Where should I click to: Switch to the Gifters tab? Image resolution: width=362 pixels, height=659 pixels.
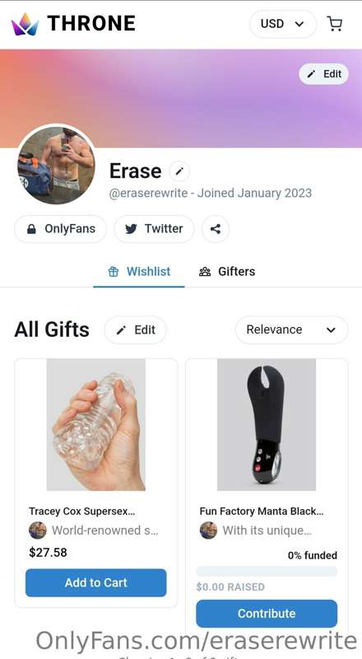227,272
